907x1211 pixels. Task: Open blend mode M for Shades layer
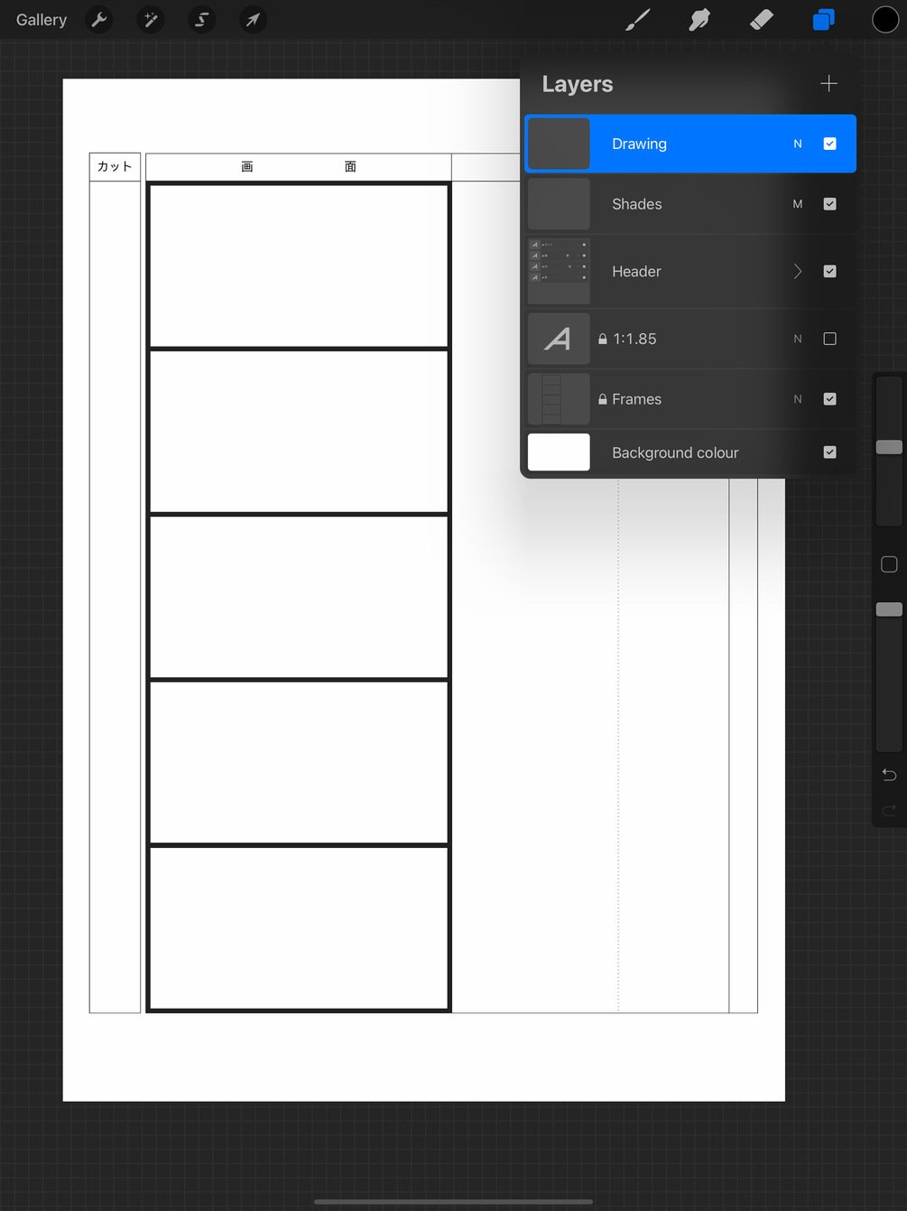point(798,204)
